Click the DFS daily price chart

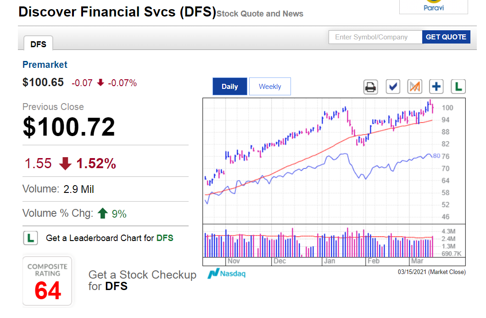(334, 161)
